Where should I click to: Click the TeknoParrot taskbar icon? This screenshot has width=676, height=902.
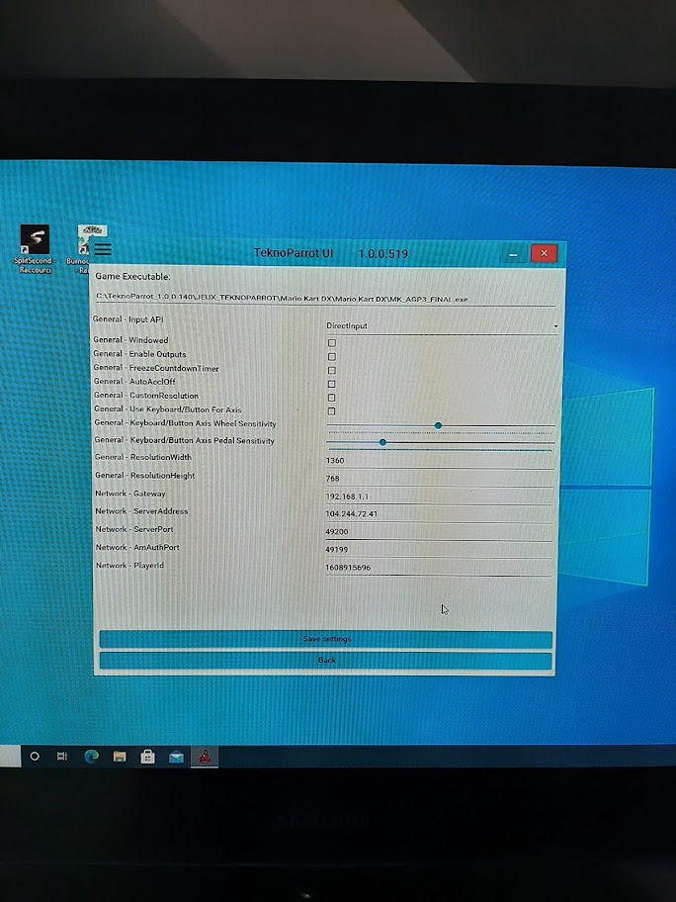(204, 757)
